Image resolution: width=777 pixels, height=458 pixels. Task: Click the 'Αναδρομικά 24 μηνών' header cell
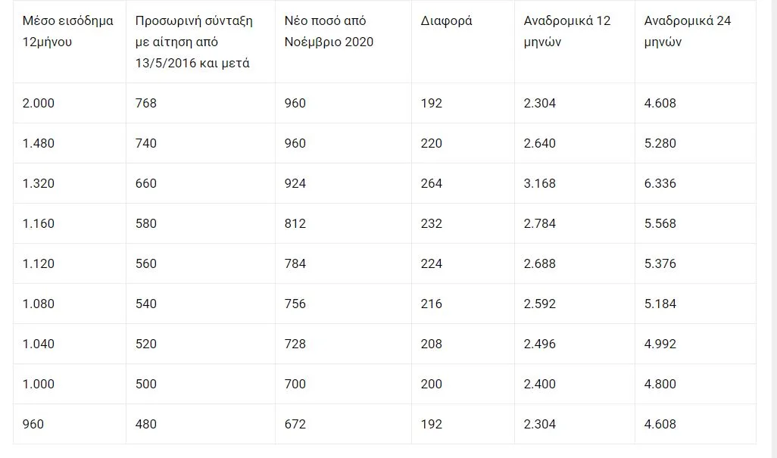coord(688,31)
